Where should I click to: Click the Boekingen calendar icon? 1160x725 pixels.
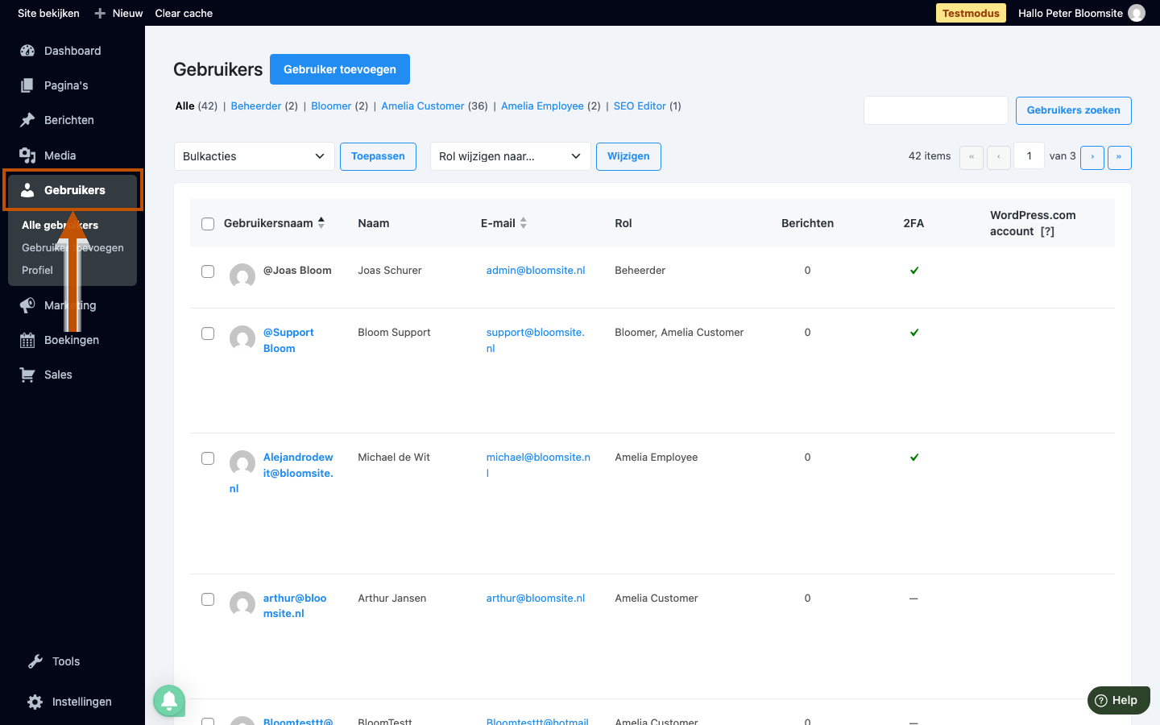[x=27, y=340]
